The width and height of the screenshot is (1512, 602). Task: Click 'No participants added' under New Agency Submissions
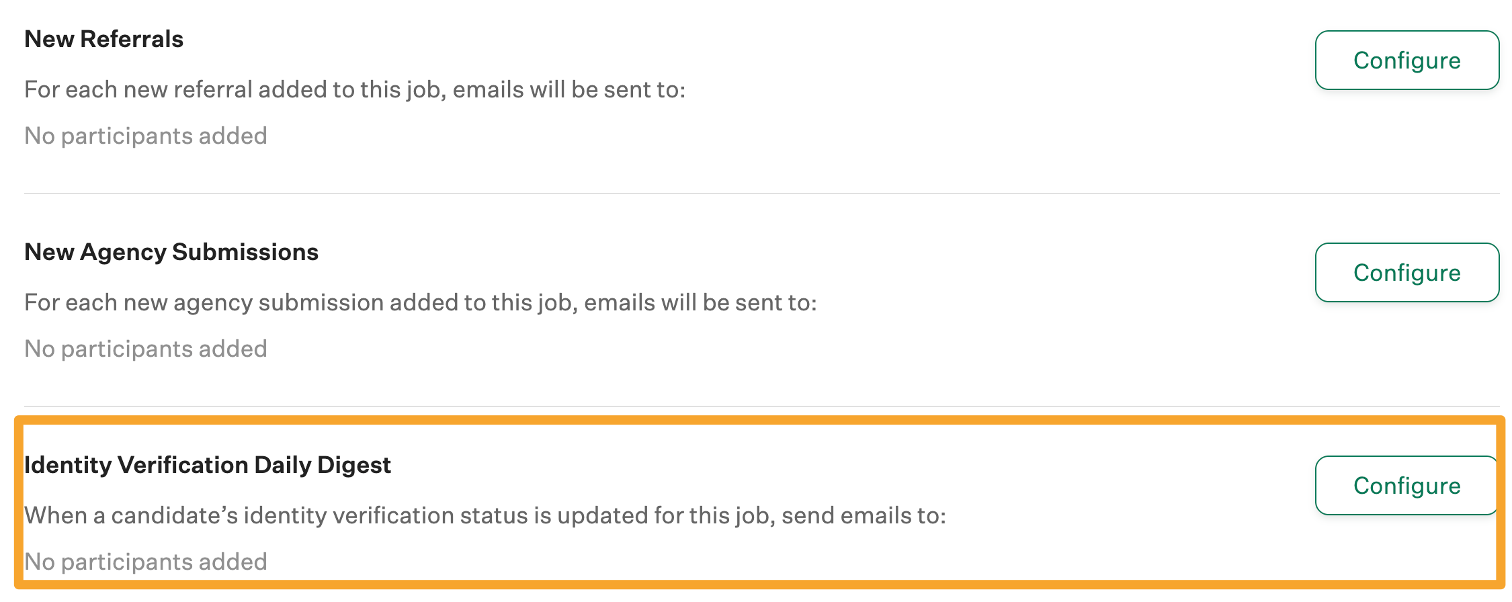145,348
